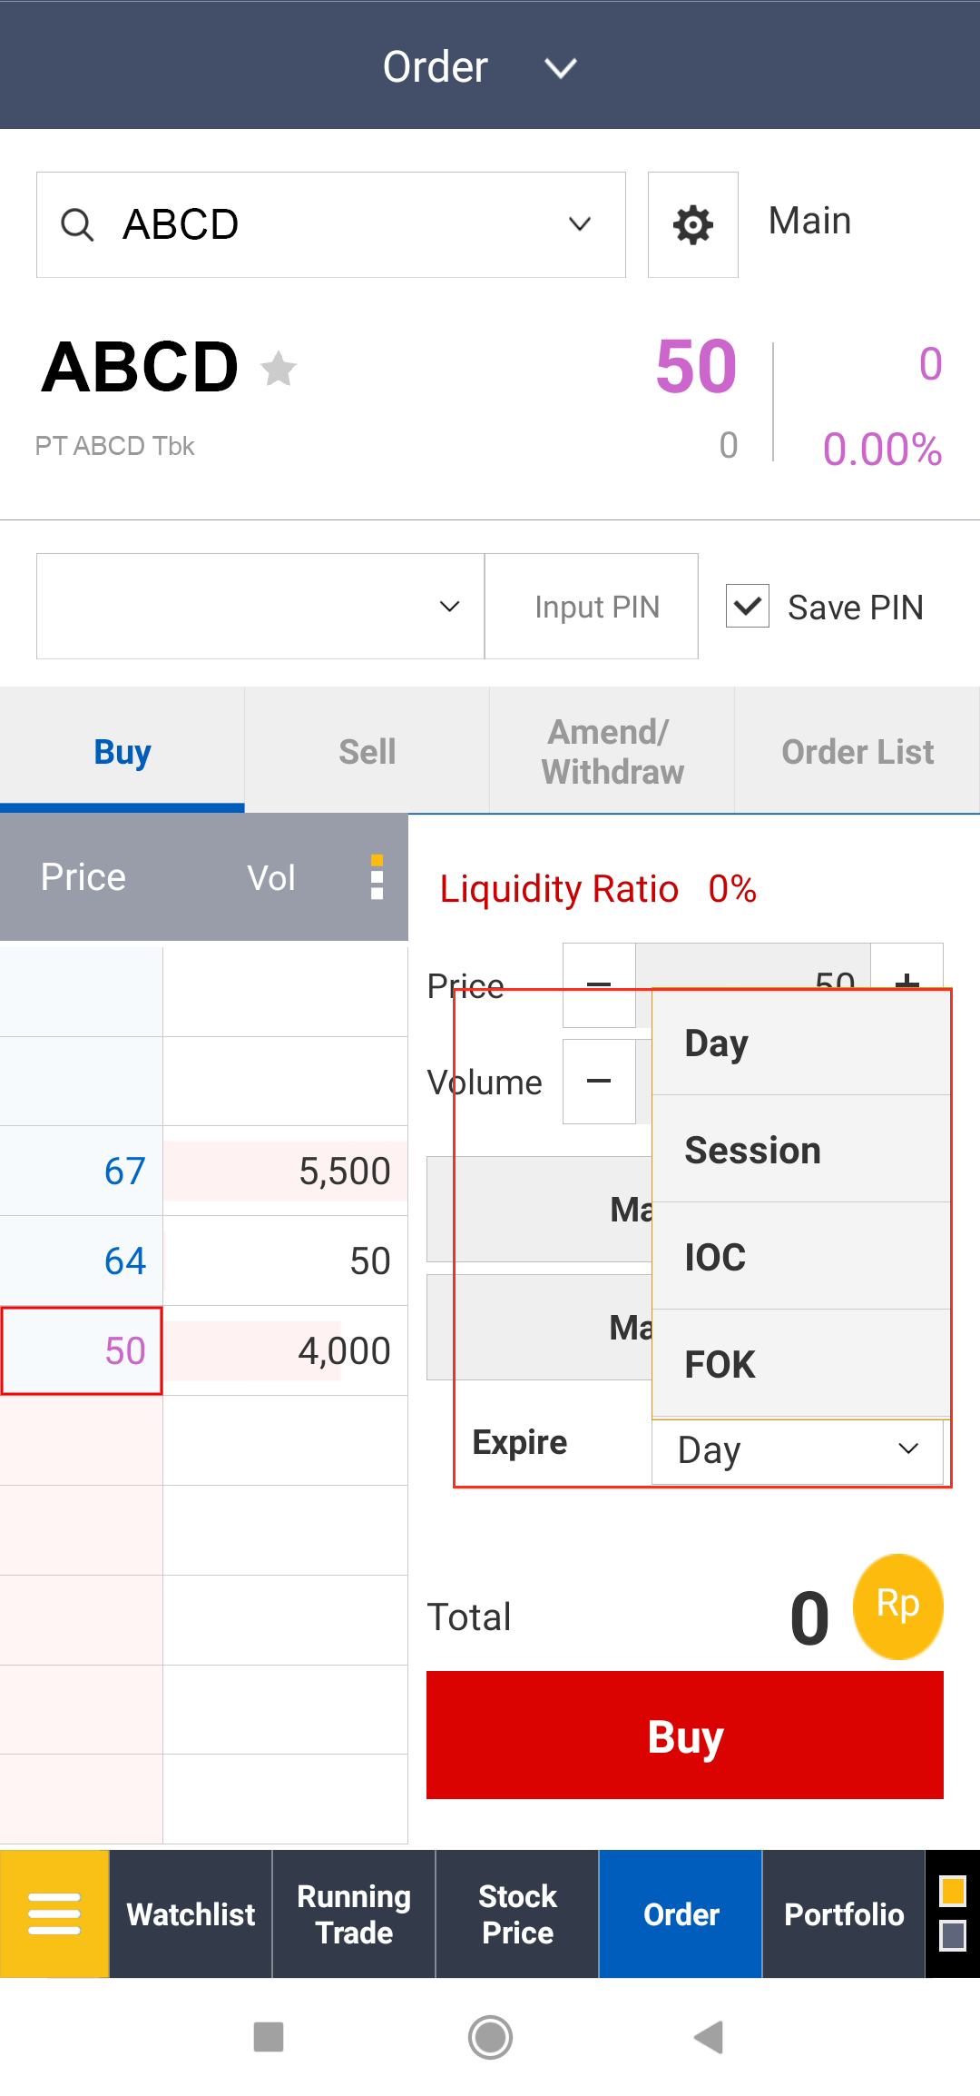Switch to the Sell tab
The height and width of the screenshot is (2096, 980).
[367, 751]
